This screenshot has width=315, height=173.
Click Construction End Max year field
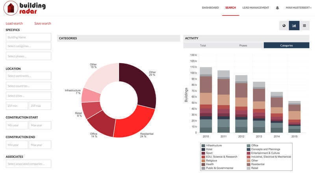pos(40,145)
